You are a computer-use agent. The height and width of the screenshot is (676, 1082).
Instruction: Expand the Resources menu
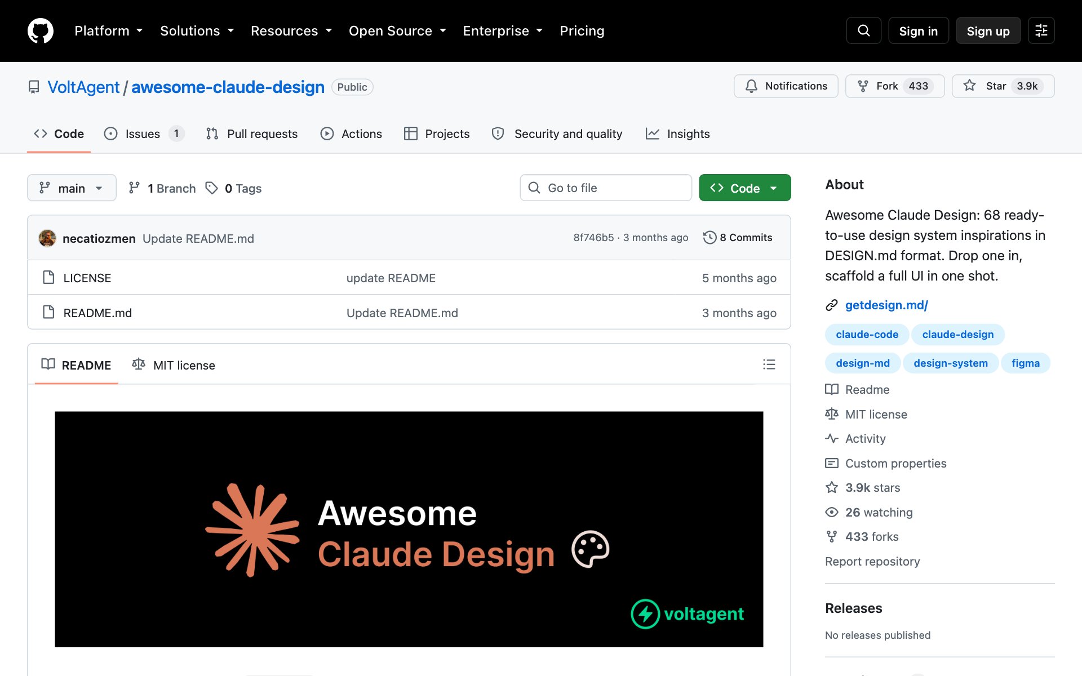[x=291, y=31]
